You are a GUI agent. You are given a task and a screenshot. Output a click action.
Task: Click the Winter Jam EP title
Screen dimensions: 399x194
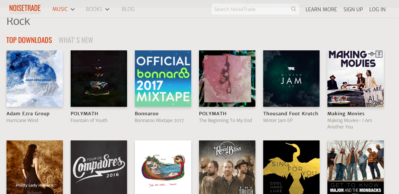278,120
